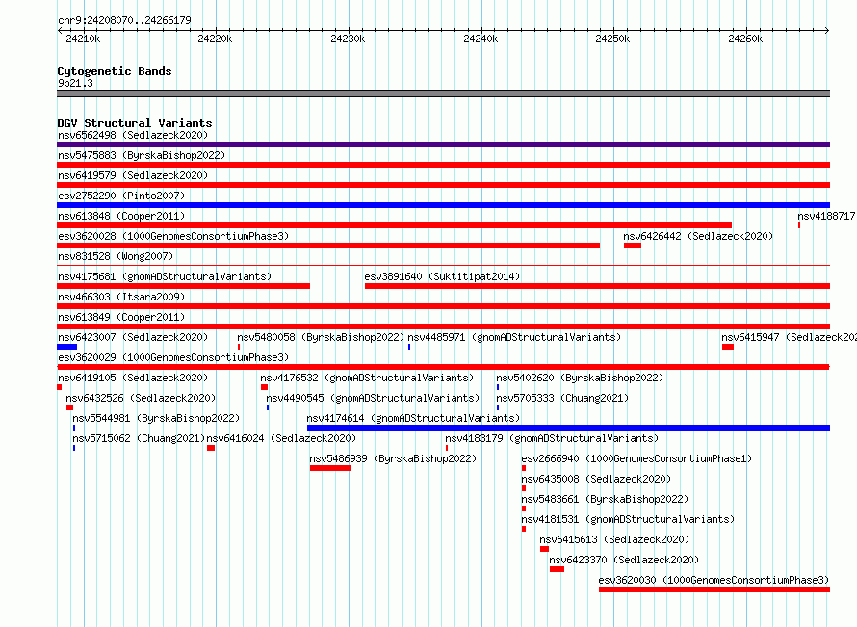Open the nsv5705333 (Chuang2021) label
This screenshot has height=627, width=857.
[562, 398]
